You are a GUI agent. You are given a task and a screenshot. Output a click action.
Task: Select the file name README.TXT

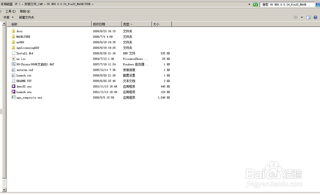[x=24, y=81]
